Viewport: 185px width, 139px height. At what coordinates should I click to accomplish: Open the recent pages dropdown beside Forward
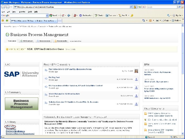point(11,7)
